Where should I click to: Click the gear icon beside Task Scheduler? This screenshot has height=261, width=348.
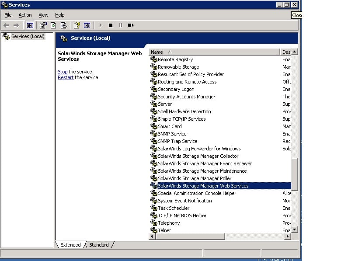(x=154, y=208)
